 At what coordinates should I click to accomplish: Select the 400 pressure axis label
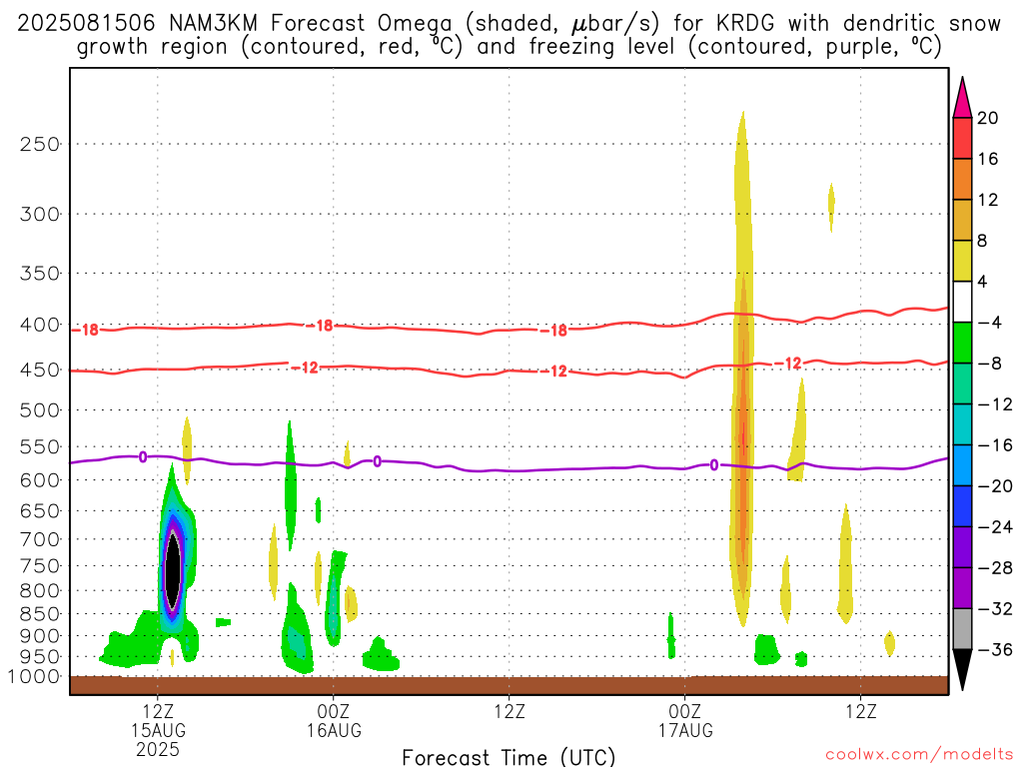click(40, 325)
